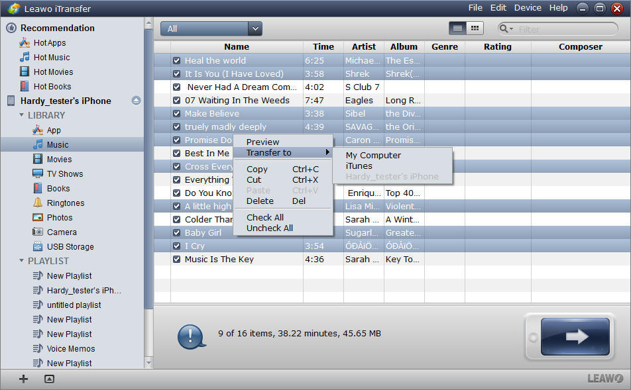
Task: Click the USB Storage drive icon
Action: point(38,246)
